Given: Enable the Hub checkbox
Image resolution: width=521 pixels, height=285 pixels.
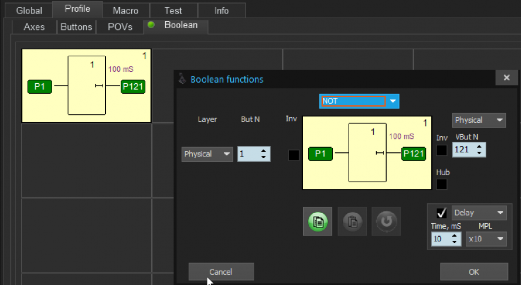Looking at the screenshot, I should (x=442, y=184).
